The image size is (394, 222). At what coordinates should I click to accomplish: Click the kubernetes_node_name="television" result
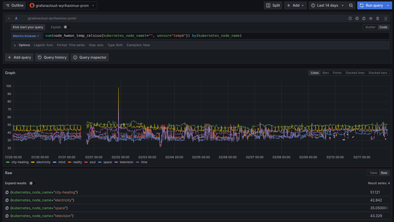tap(42, 216)
